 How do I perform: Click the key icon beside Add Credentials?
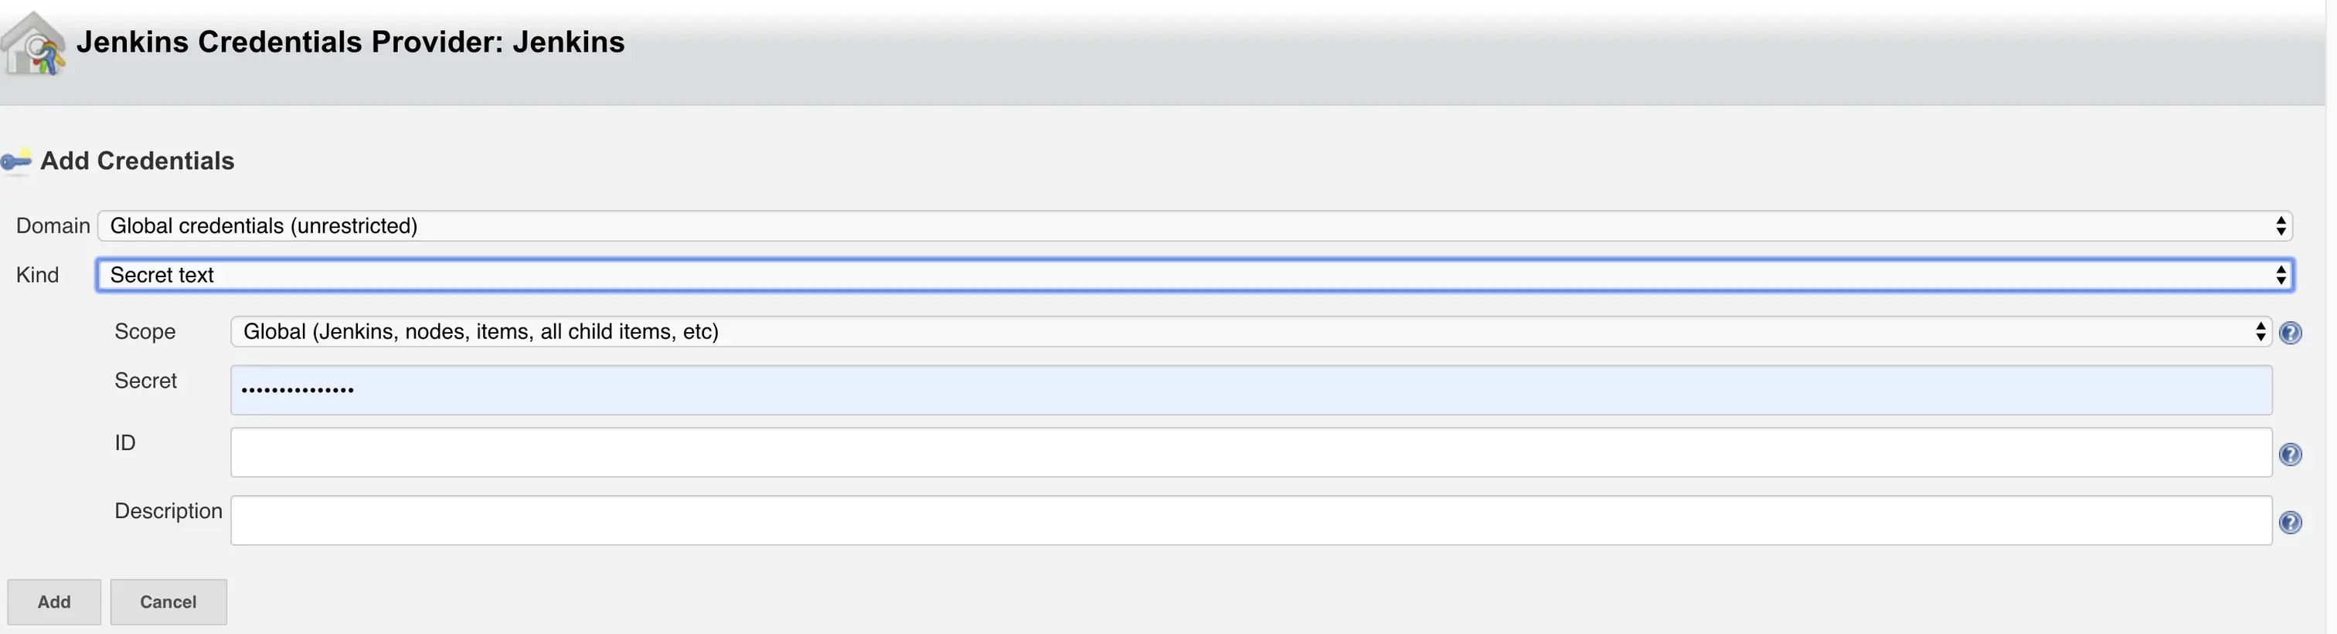point(16,161)
